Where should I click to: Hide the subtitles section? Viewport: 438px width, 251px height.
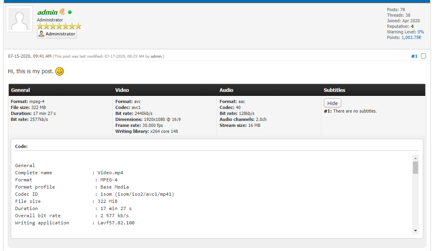coord(332,103)
